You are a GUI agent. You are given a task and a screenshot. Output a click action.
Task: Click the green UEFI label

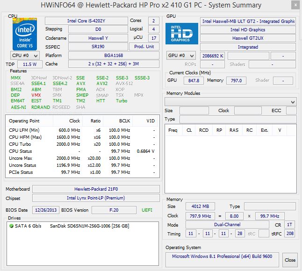[x=147, y=210]
